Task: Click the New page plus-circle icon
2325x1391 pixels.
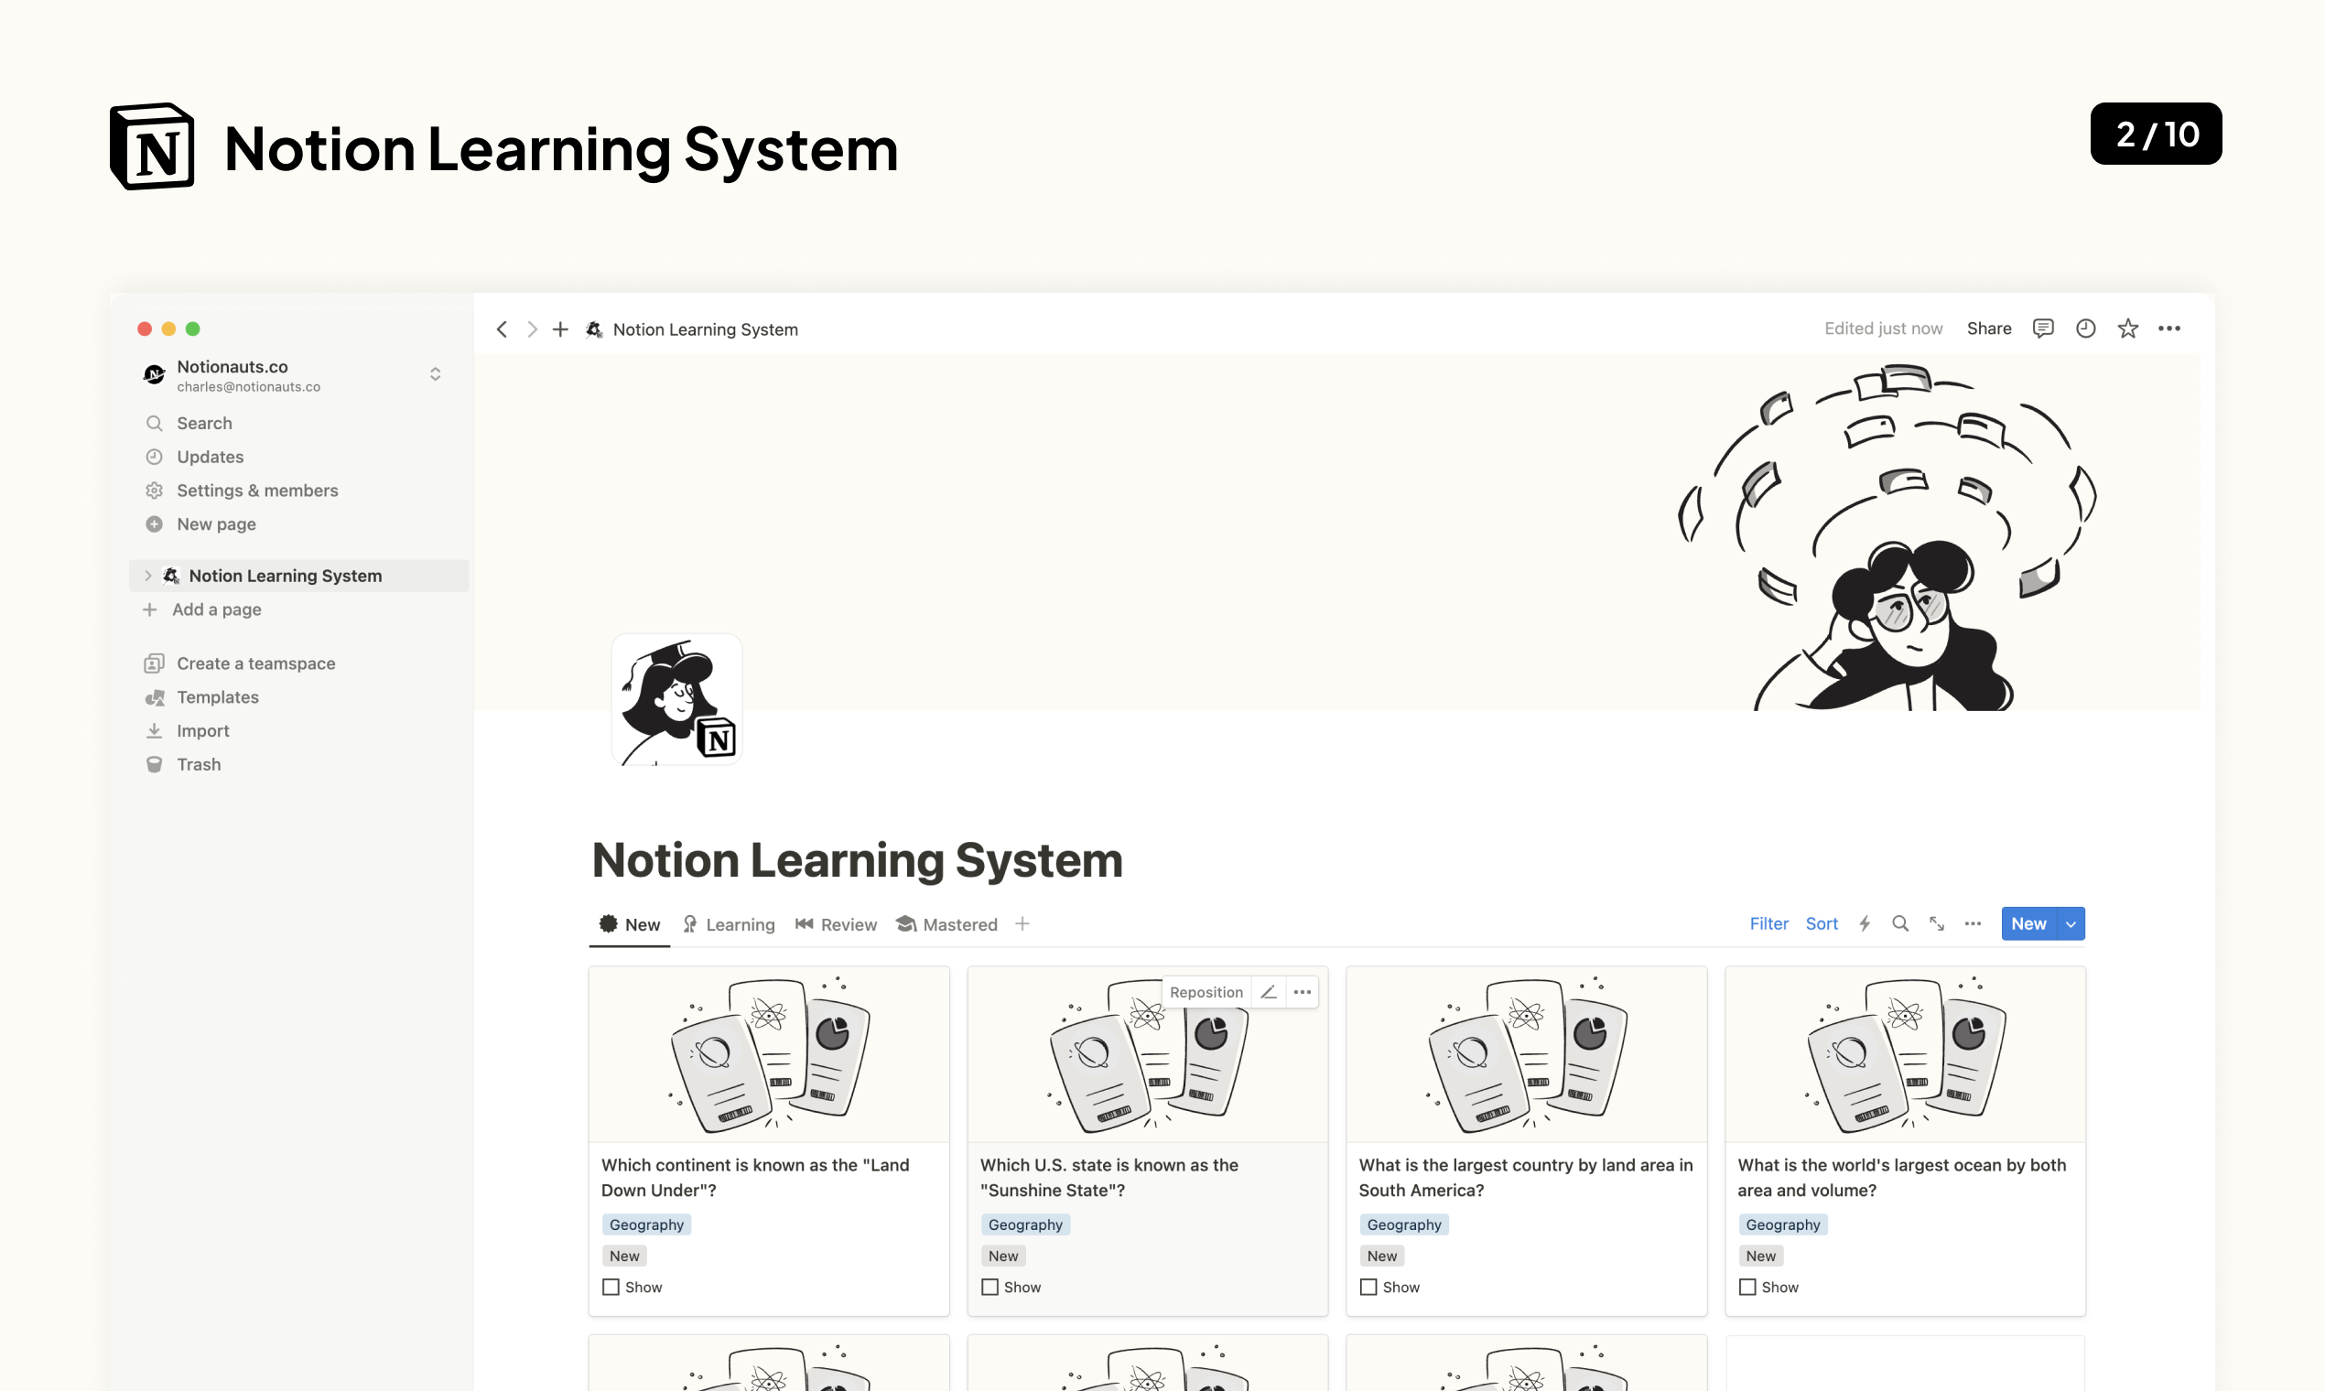Action: [x=155, y=524]
